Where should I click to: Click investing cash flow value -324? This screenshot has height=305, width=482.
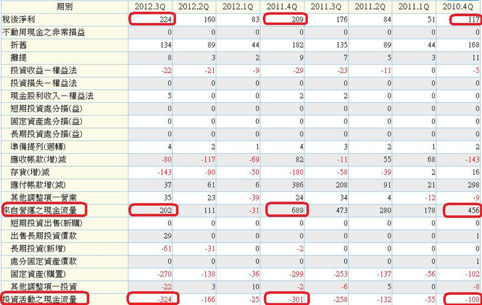pos(164,300)
